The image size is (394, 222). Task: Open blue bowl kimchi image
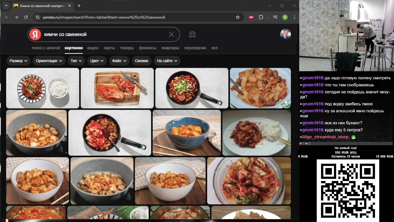click(x=187, y=133)
